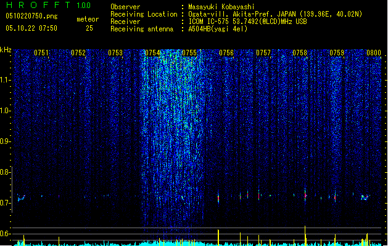
Task: Click the 1.1 kHz axis label
Action: click(5, 80)
